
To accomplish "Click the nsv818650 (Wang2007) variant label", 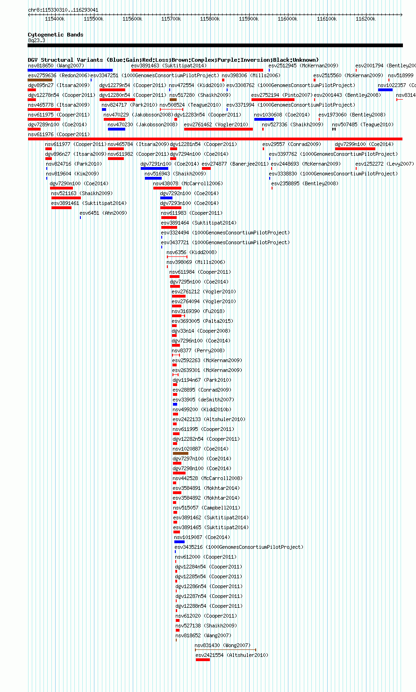I will pos(56,66).
